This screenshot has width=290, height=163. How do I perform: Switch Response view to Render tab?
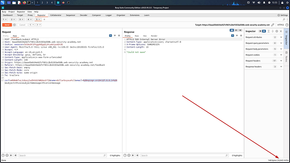154,36
